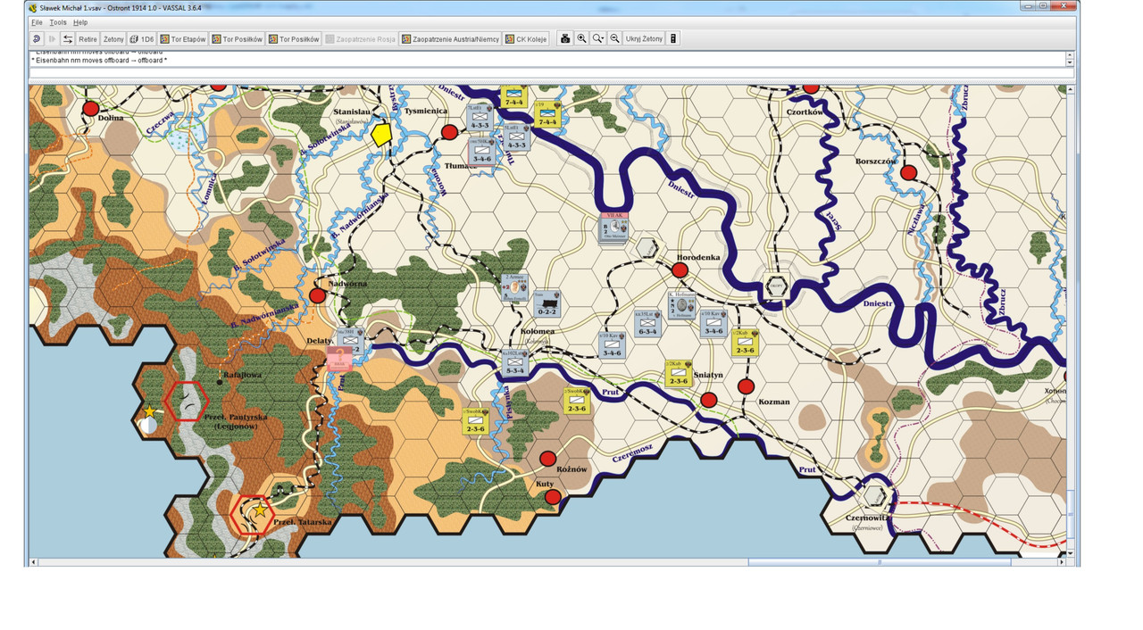Click the hex marker at Czernowitz

[875, 496]
